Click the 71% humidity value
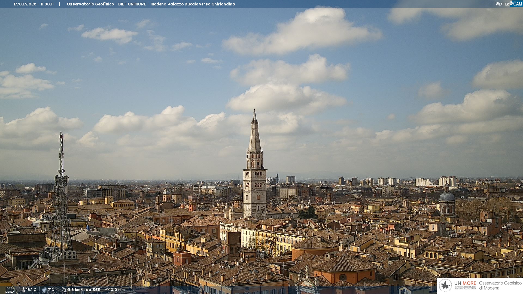This screenshot has width=523, height=294. [x=51, y=290]
